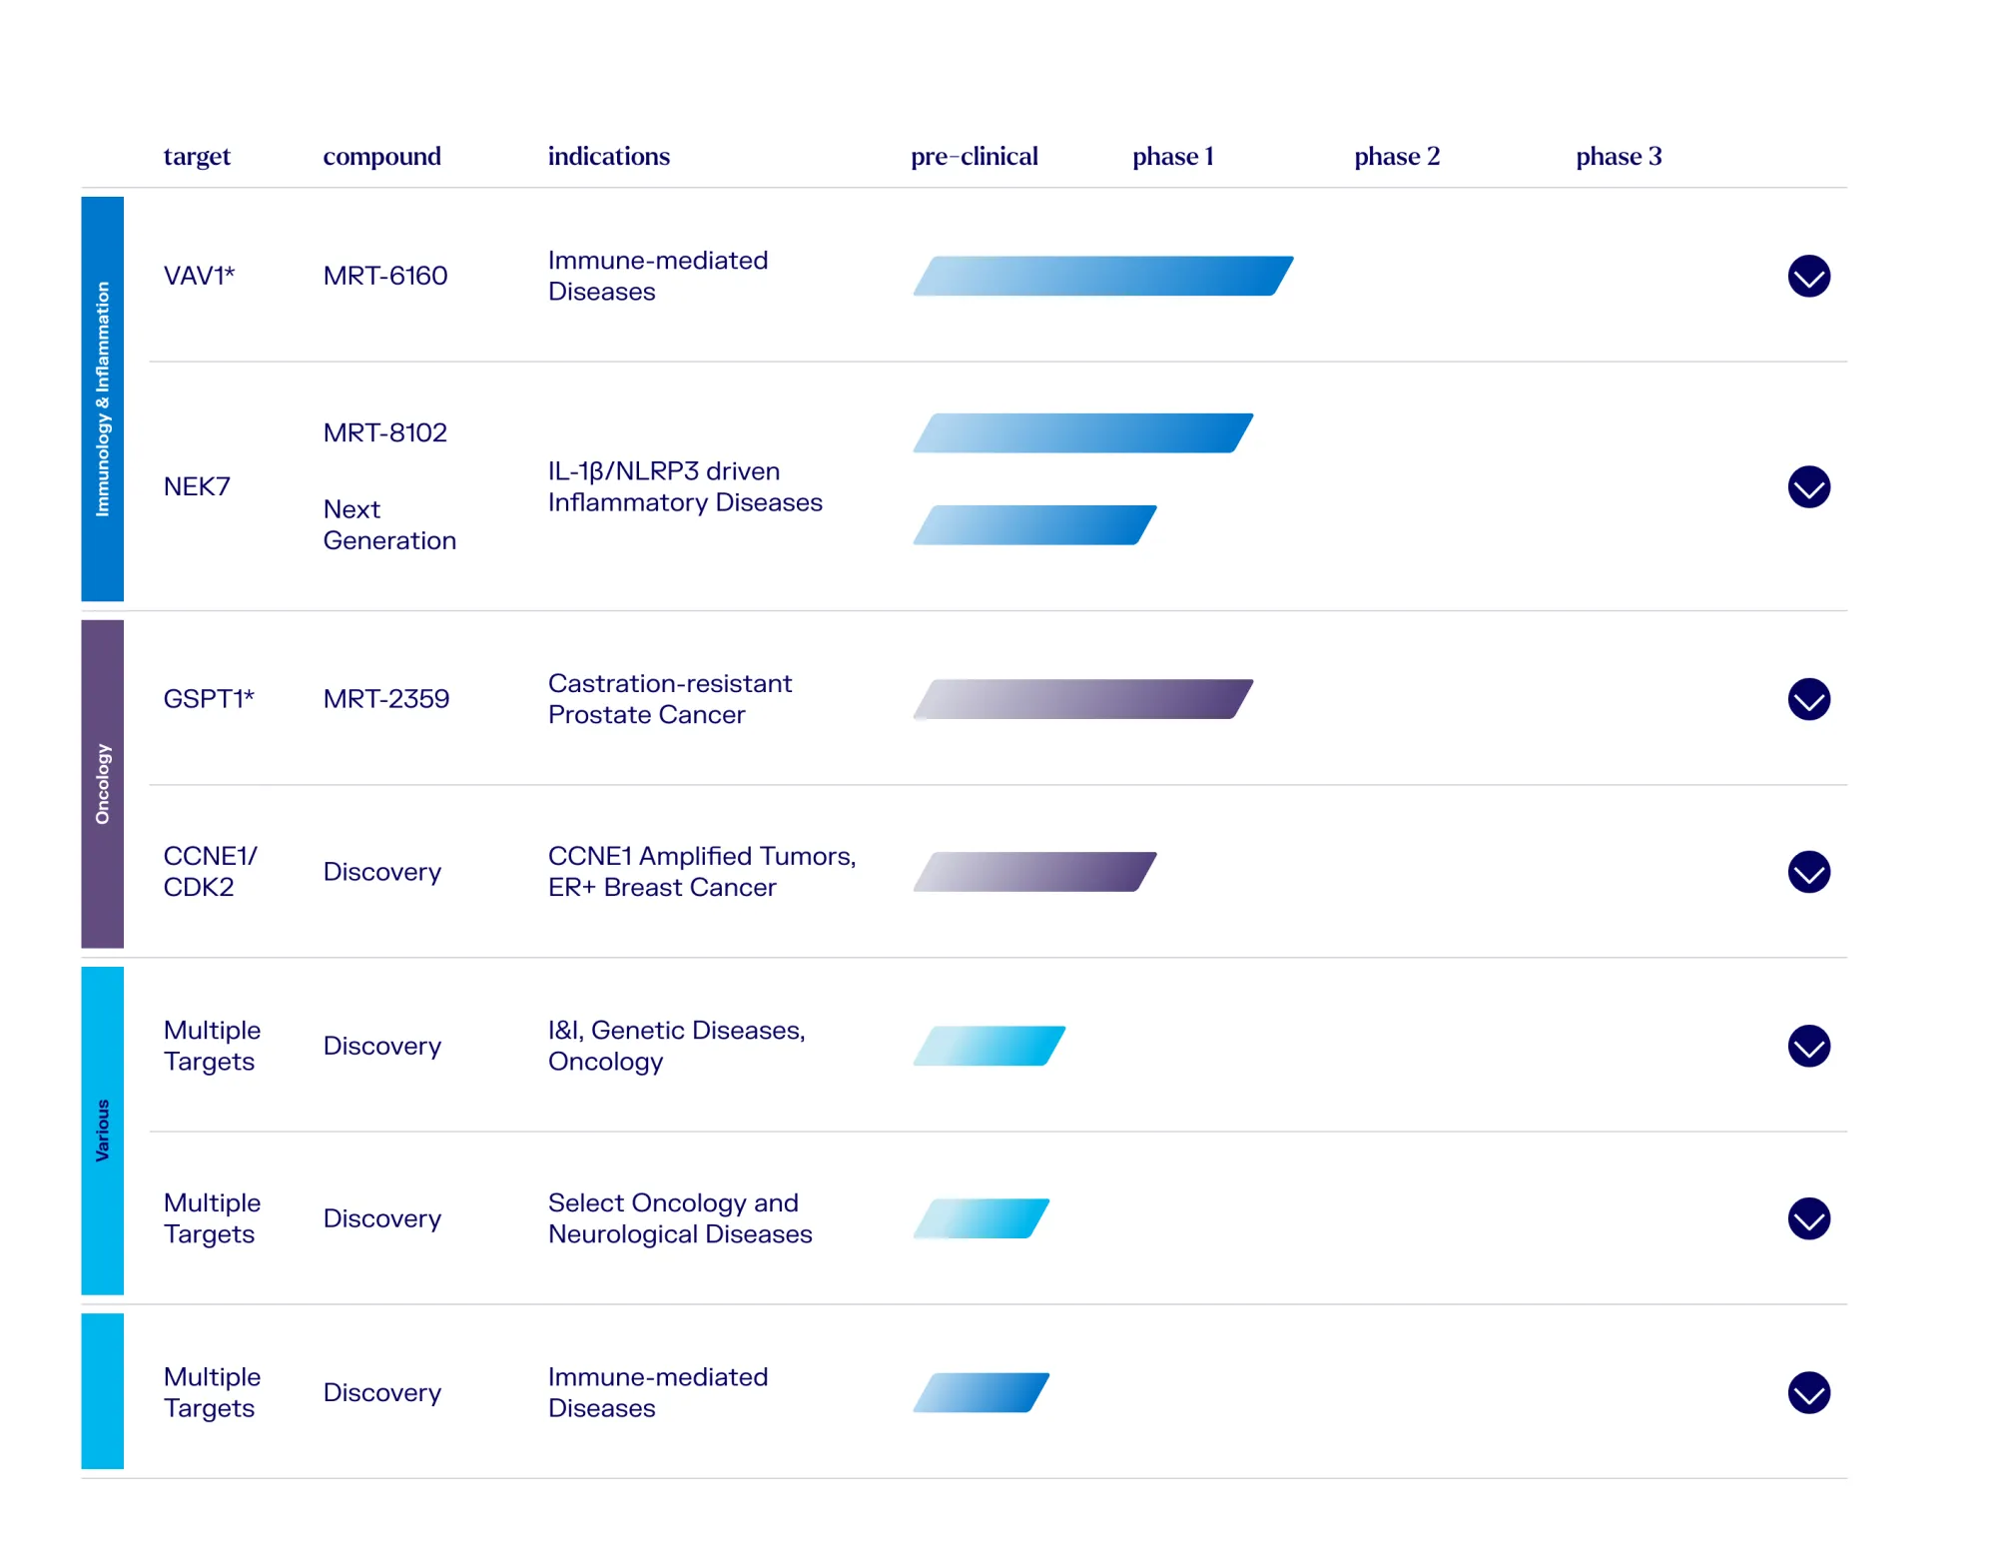Click the MRT-8102 compound name
The height and width of the screenshot is (1547, 1997).
tap(384, 432)
